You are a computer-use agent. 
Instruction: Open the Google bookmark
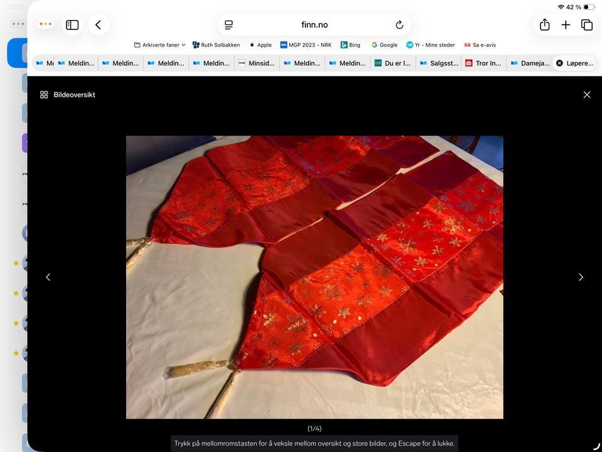point(384,45)
